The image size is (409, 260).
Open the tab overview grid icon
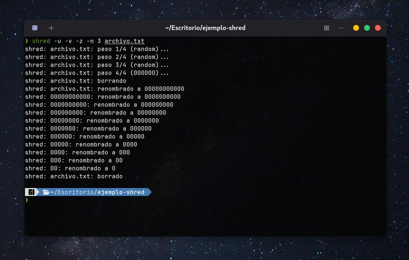(326, 28)
